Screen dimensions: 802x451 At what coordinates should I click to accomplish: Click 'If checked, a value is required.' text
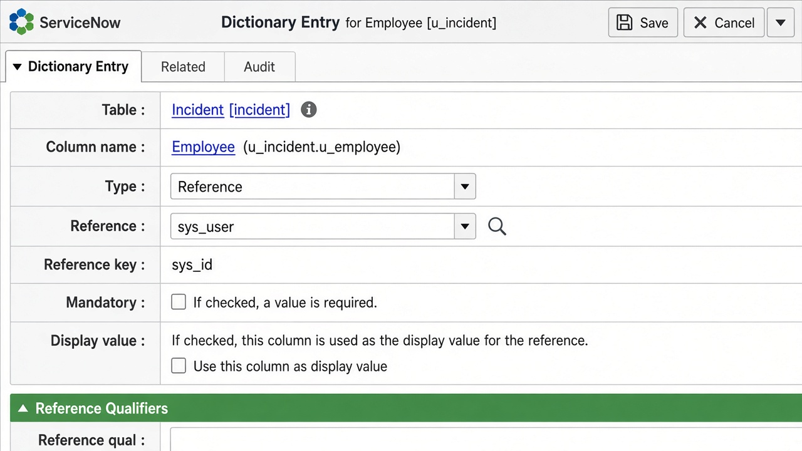pos(285,303)
